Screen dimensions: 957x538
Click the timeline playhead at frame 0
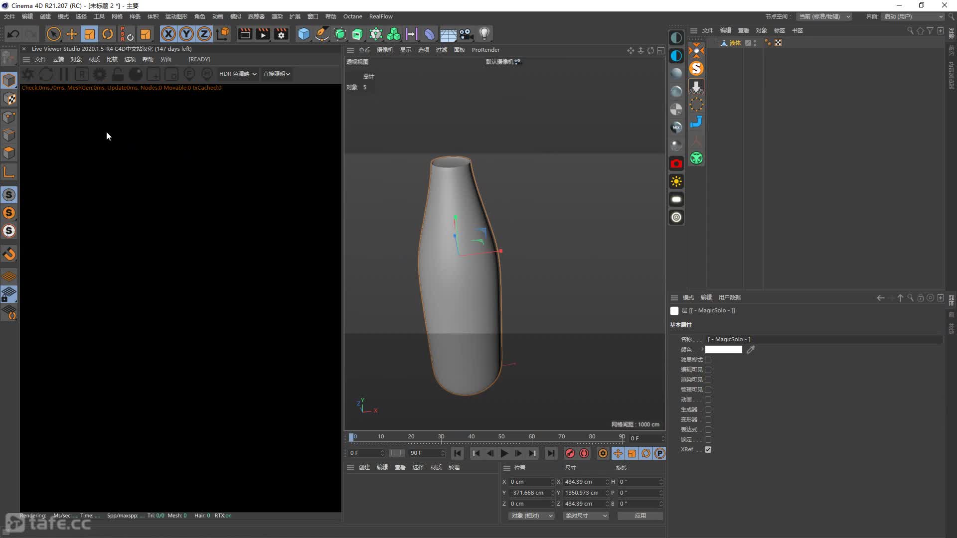point(351,437)
